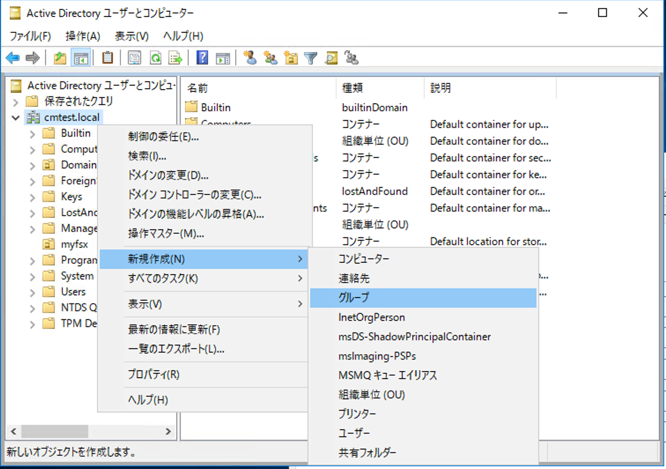
Task: Click the blue Help question mark icon
Action: (202, 58)
